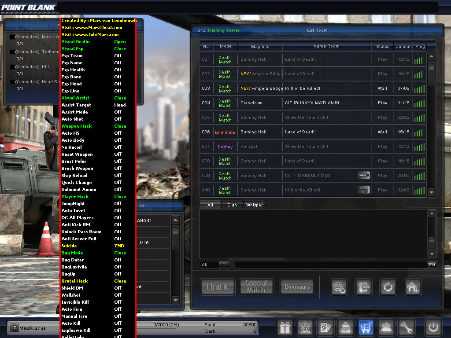Select the Clan chat tab
Image resolution: width=451 pixels, height=338 pixels.
coord(232,205)
